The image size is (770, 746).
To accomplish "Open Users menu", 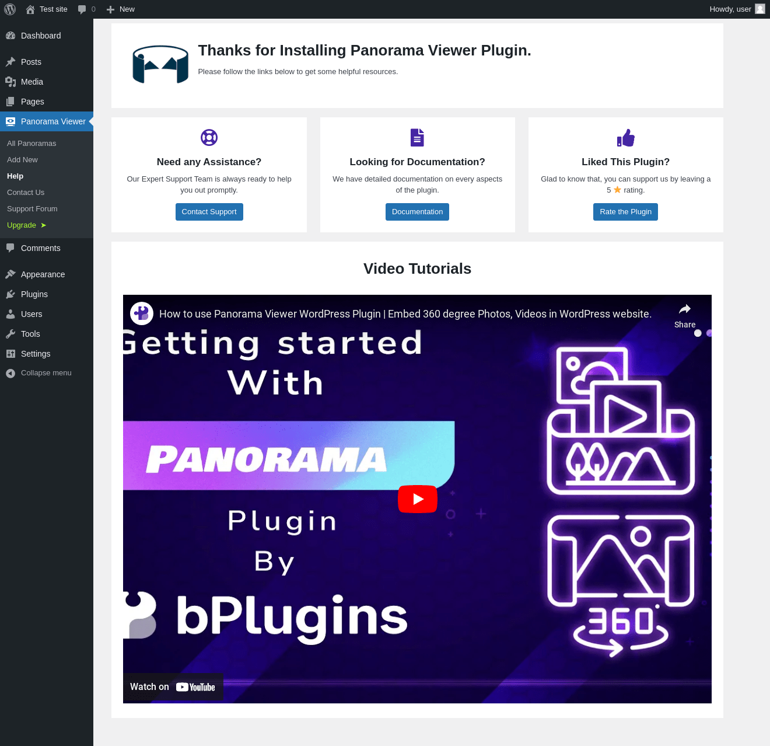I will click(47, 314).
